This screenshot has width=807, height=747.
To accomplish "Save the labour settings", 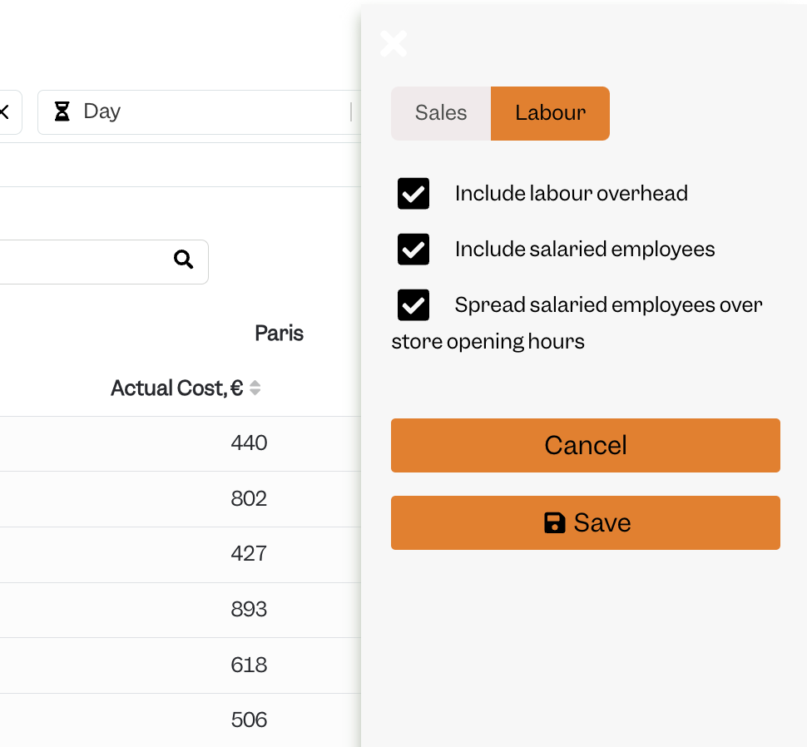I will [586, 522].
